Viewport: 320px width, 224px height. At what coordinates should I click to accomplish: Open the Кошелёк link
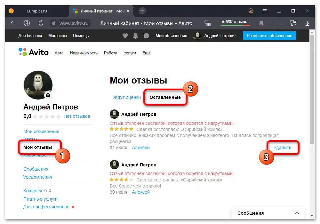click(x=33, y=191)
